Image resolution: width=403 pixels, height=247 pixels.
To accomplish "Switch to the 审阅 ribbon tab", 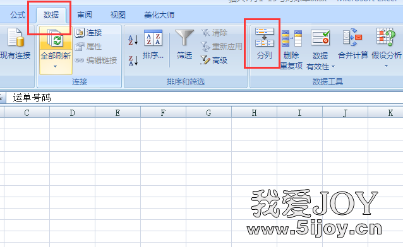I will (85, 15).
